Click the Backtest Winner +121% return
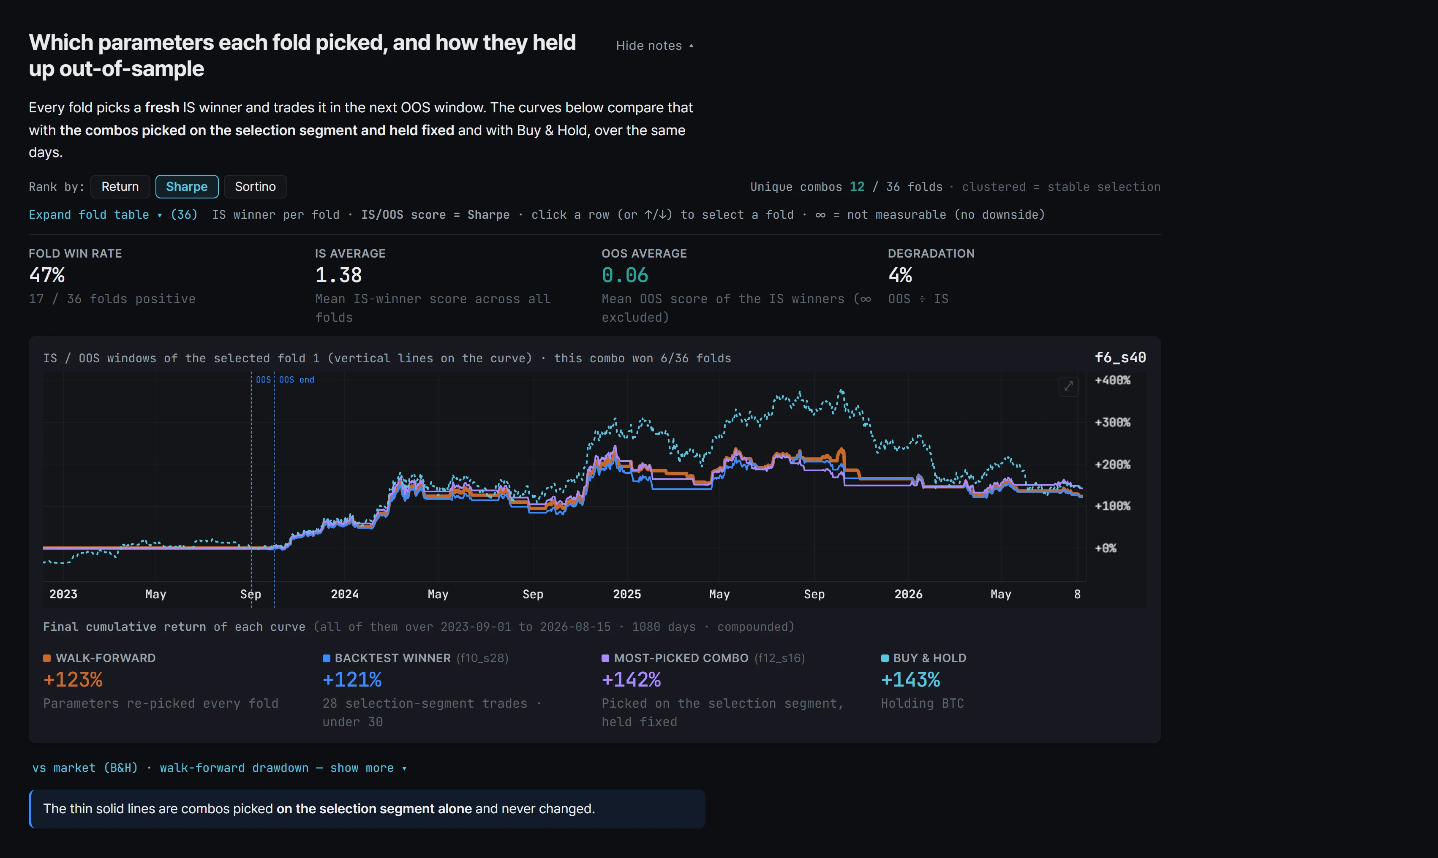Screen dimensions: 1438x858 [352, 679]
